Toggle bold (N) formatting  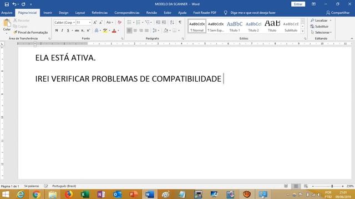pos(57,30)
